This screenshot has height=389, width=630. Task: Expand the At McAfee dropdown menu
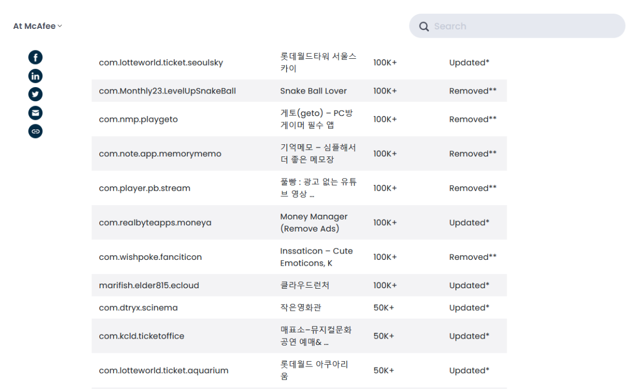[37, 26]
